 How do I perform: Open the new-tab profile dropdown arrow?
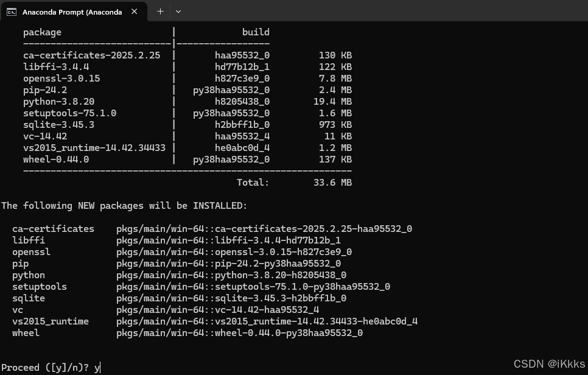[178, 12]
